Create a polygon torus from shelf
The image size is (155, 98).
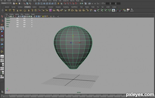click(x=25, y=10)
